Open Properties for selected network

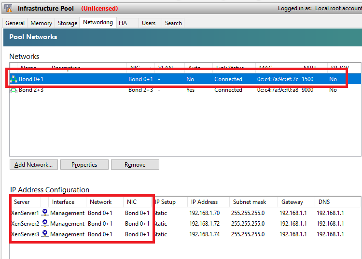point(84,165)
